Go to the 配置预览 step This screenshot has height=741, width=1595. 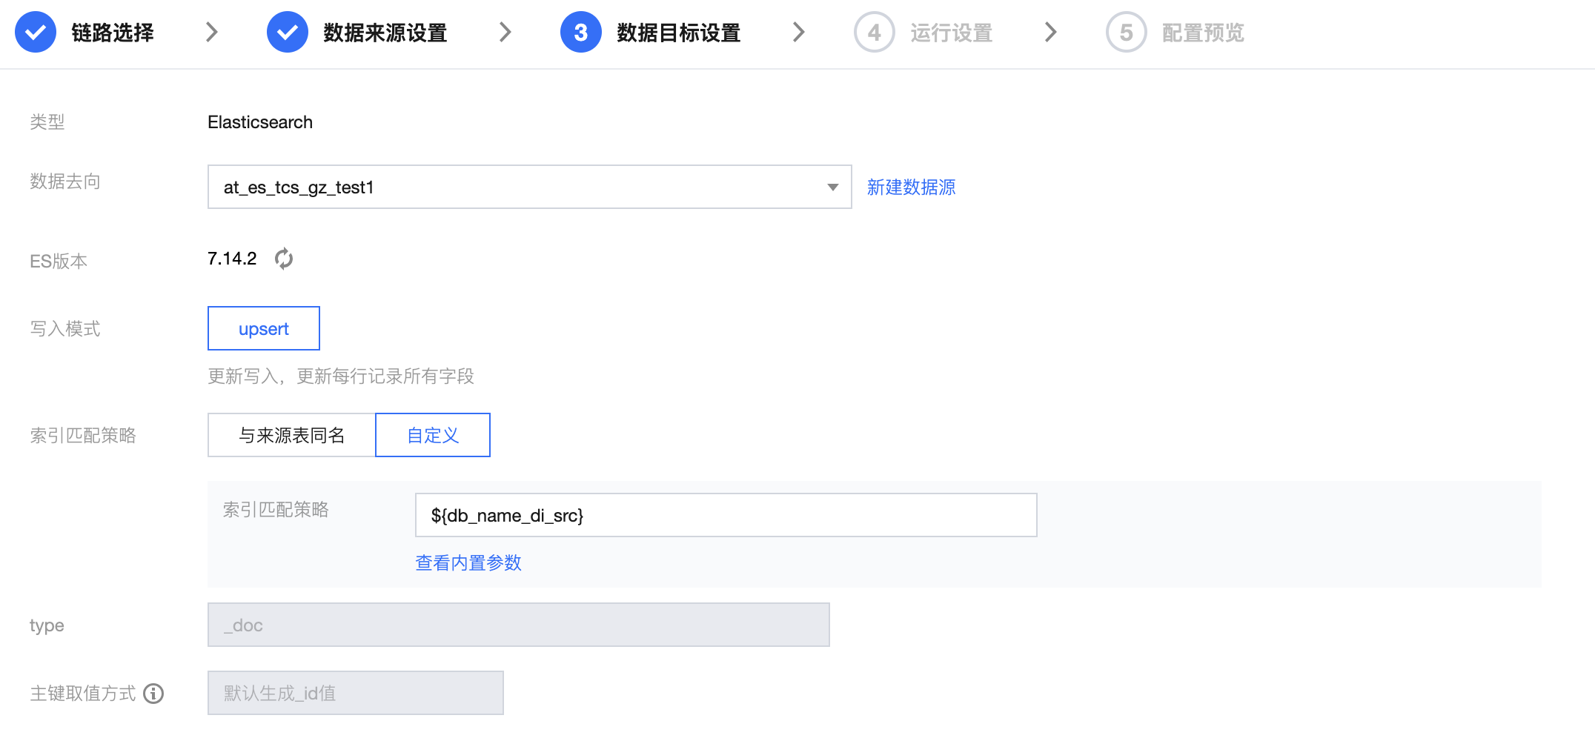(1203, 33)
